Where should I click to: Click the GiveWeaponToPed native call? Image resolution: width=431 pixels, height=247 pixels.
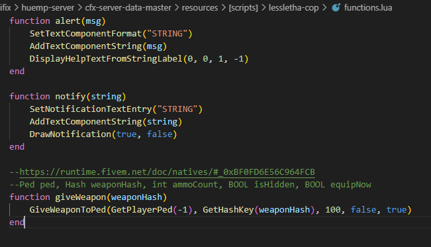click(x=68, y=210)
